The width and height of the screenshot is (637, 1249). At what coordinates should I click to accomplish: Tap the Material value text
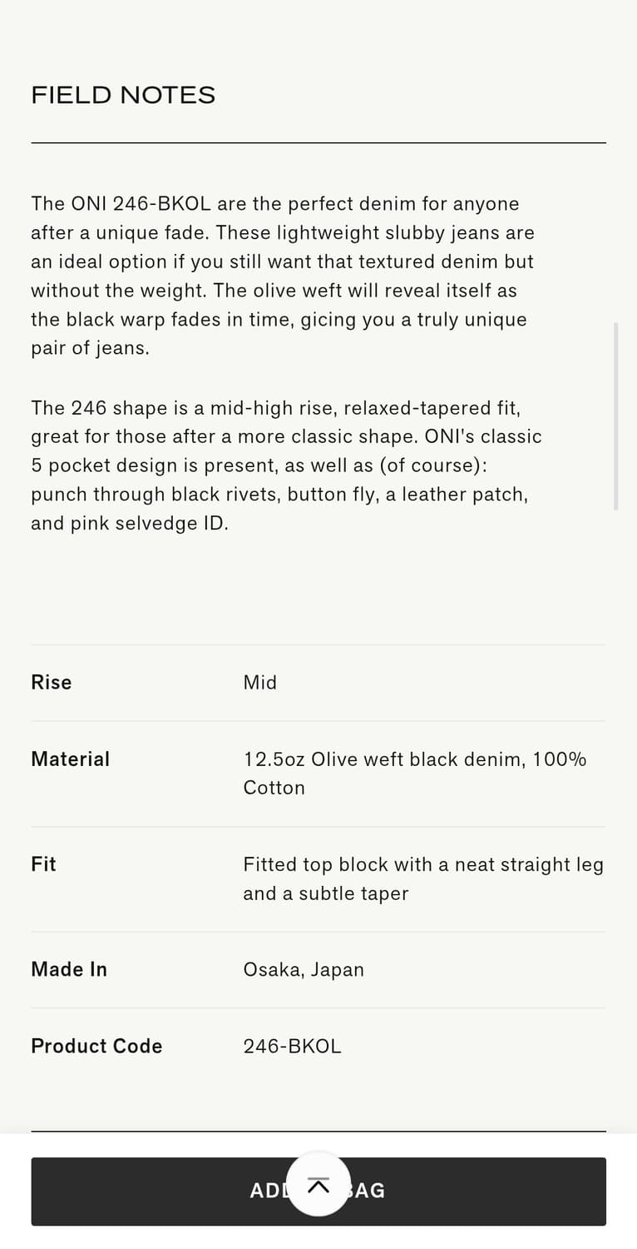point(415,773)
